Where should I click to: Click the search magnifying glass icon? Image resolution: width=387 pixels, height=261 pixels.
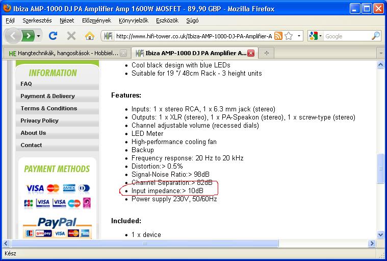click(376, 36)
